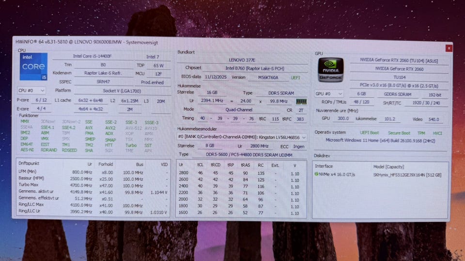Open the CPU #0 selector dropdown
Screen dimensions: 465x261
tap(31, 90)
